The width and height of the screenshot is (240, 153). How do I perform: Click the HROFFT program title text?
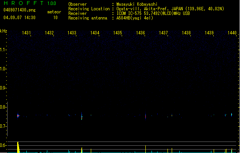click(24, 3)
